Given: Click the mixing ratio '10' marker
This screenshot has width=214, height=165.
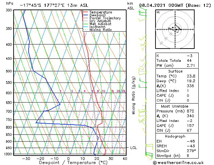Looking at the screenshot, I should click(x=103, y=91).
